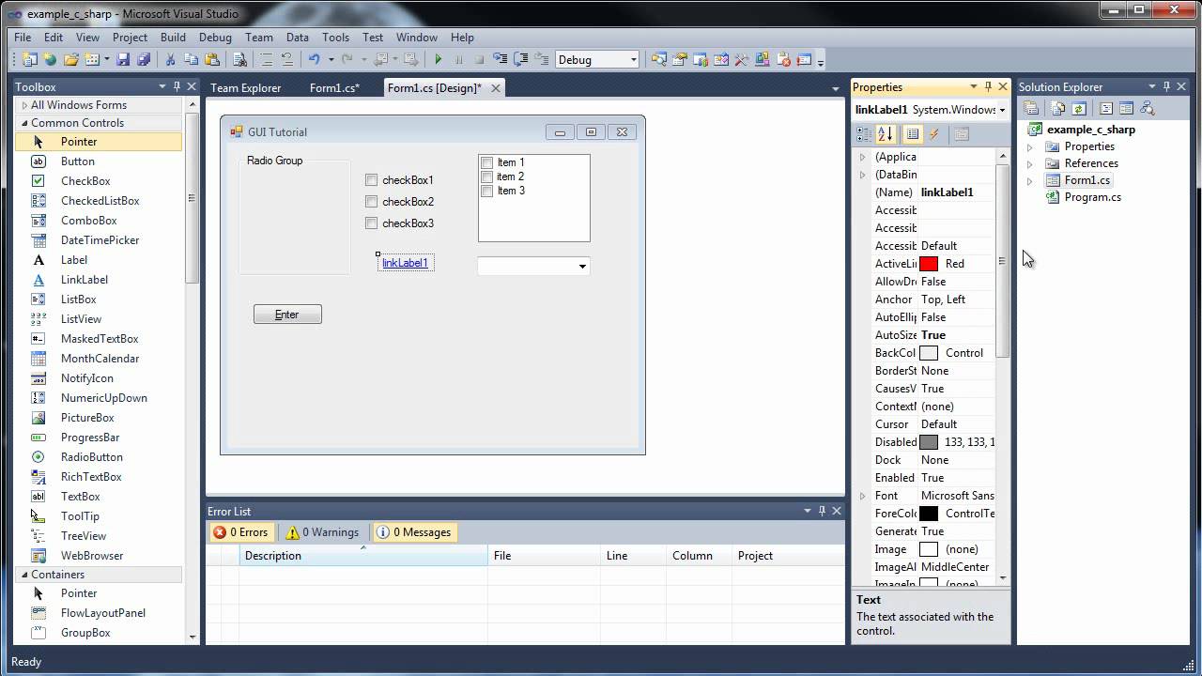
Task: Click the Radio Group box on the form
Action: [295, 215]
